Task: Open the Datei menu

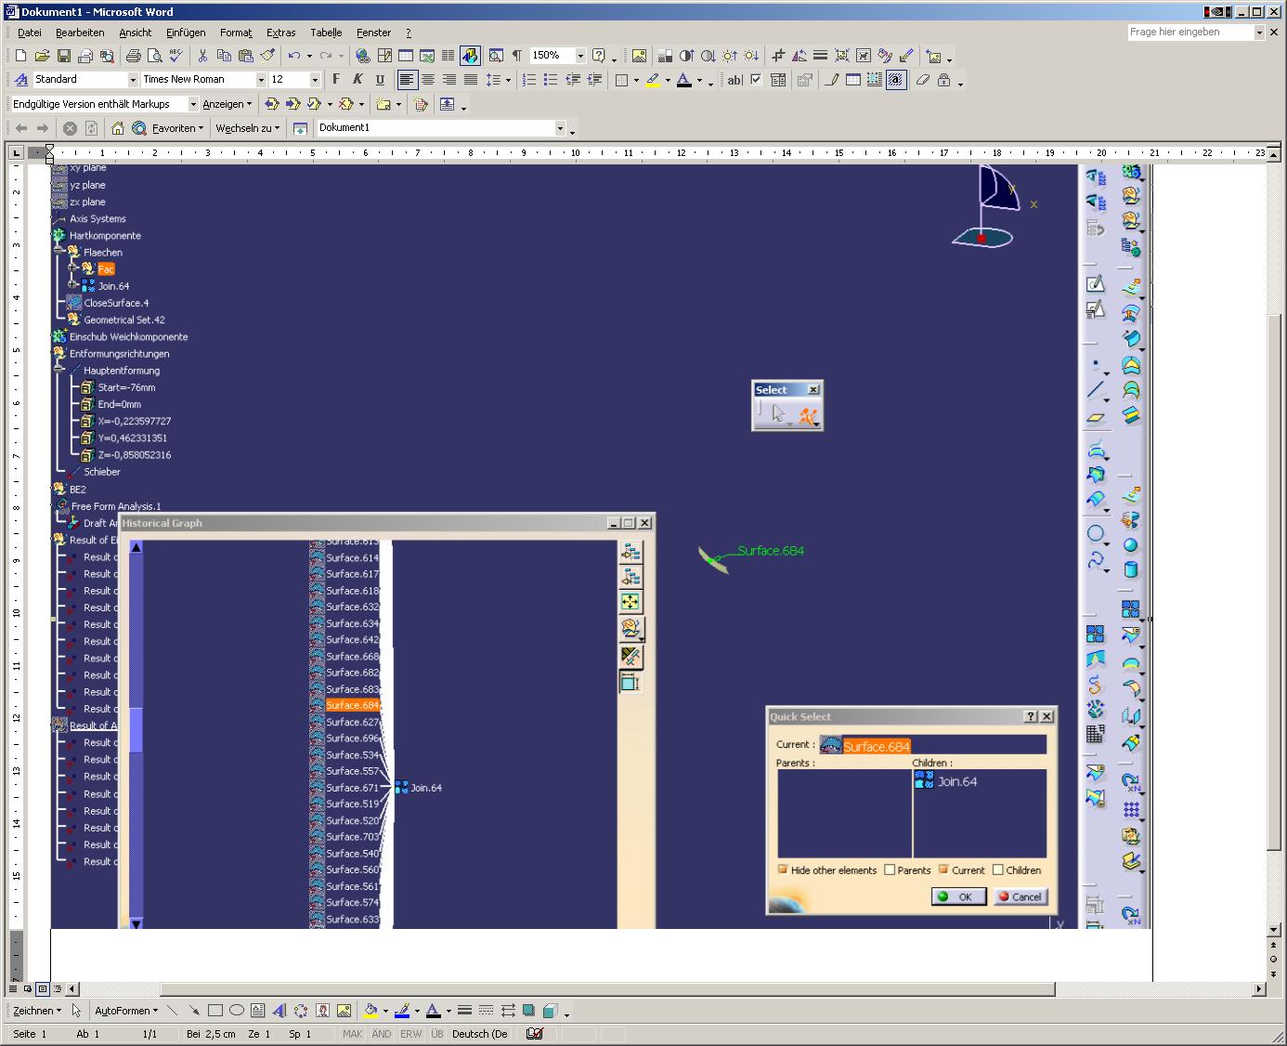Action: click(30, 33)
